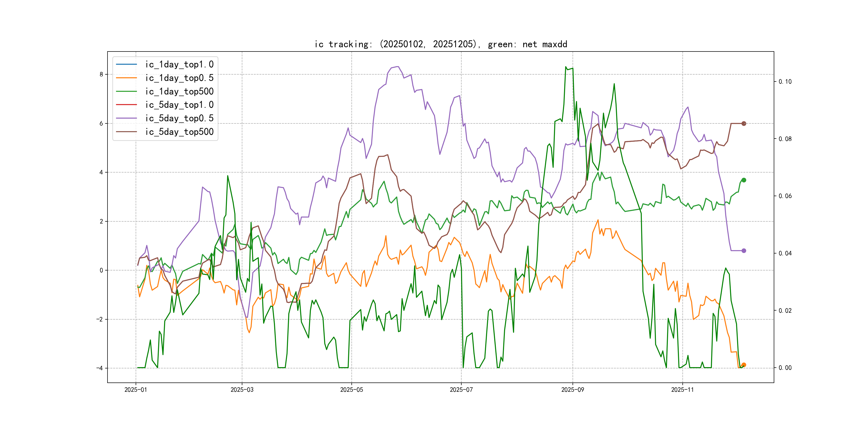Click the 2025-09 x-axis tick label
The image size is (860, 430).
(573, 390)
